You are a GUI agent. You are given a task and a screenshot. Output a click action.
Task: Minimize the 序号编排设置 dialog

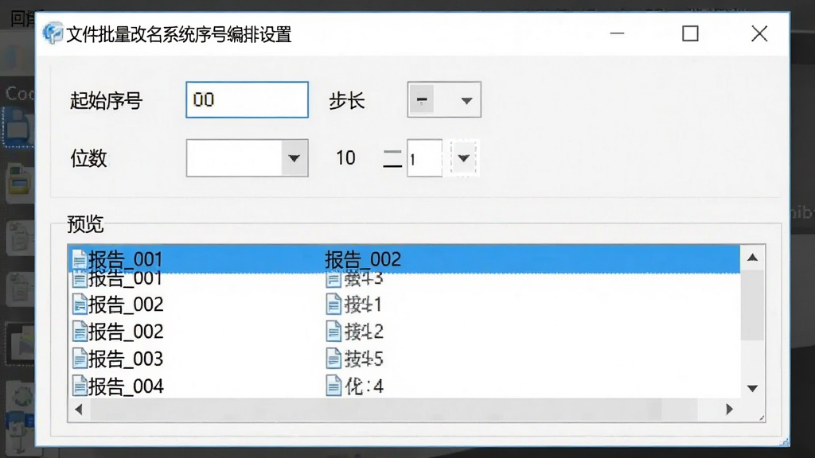[617, 33]
